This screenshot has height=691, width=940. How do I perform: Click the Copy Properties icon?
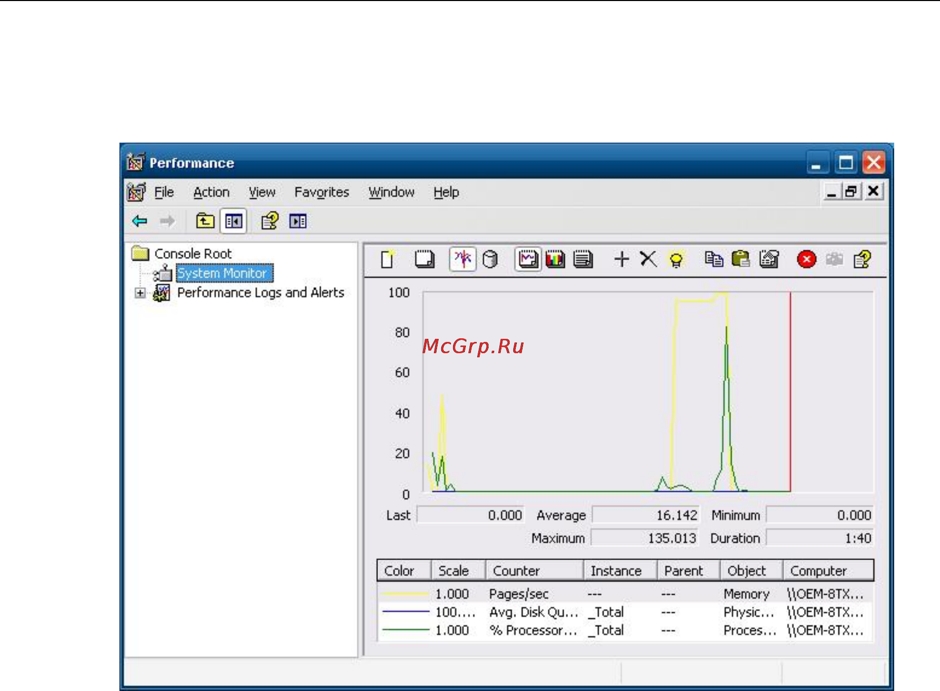pyautogui.click(x=713, y=259)
